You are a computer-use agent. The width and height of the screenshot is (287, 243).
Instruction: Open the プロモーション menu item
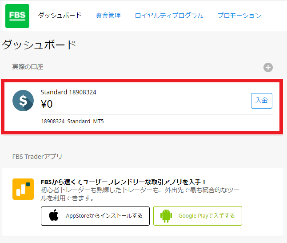[239, 16]
